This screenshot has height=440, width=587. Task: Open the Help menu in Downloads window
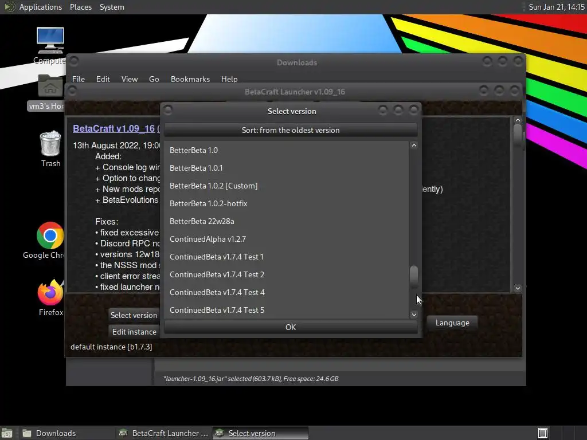pyautogui.click(x=229, y=79)
